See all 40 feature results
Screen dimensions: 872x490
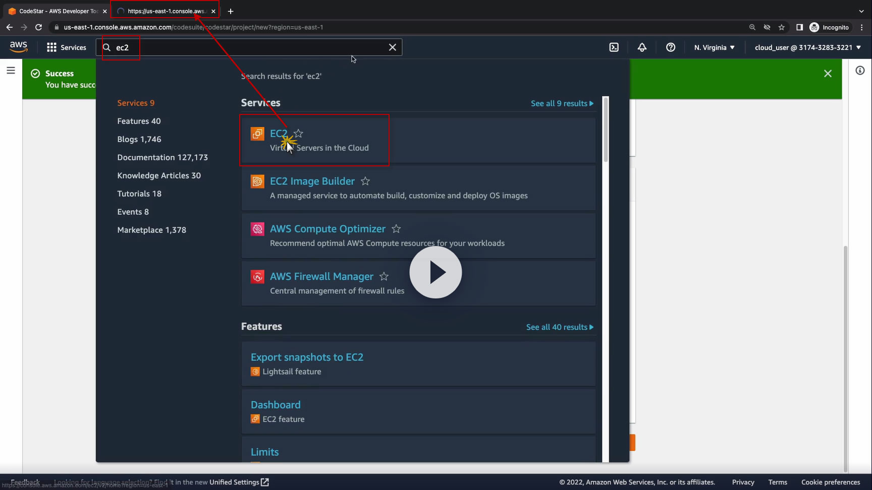[x=560, y=327]
